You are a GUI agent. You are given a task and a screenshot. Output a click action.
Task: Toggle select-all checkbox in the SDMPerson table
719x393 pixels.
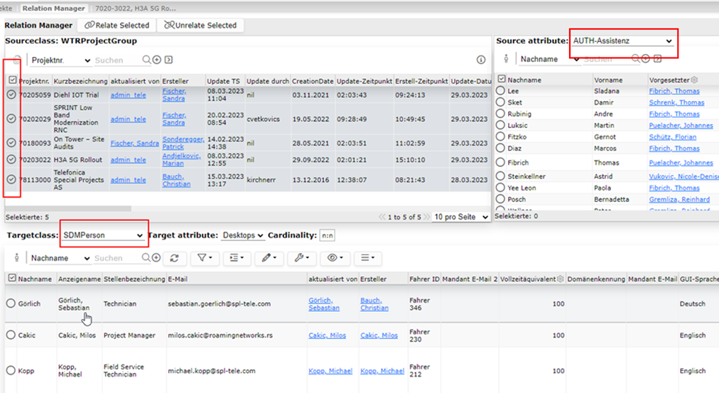coord(12,279)
